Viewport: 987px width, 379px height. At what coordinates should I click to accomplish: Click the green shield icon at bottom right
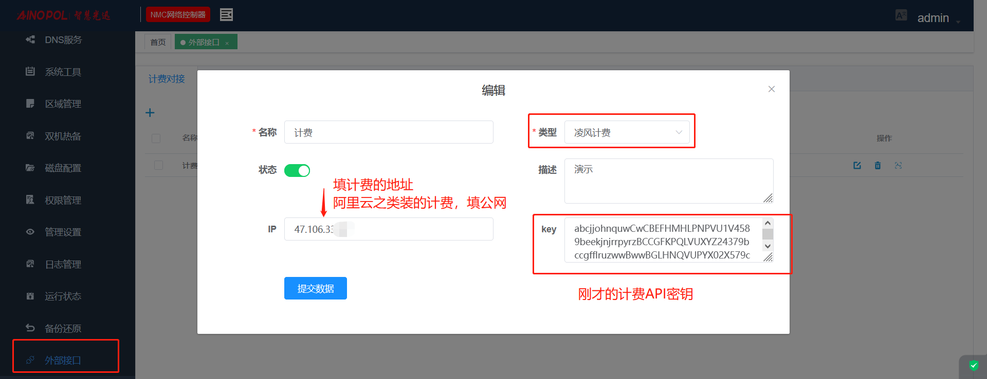click(974, 366)
